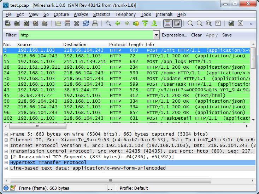
Task: Click the Apply filter button
Action: [x=212, y=35]
